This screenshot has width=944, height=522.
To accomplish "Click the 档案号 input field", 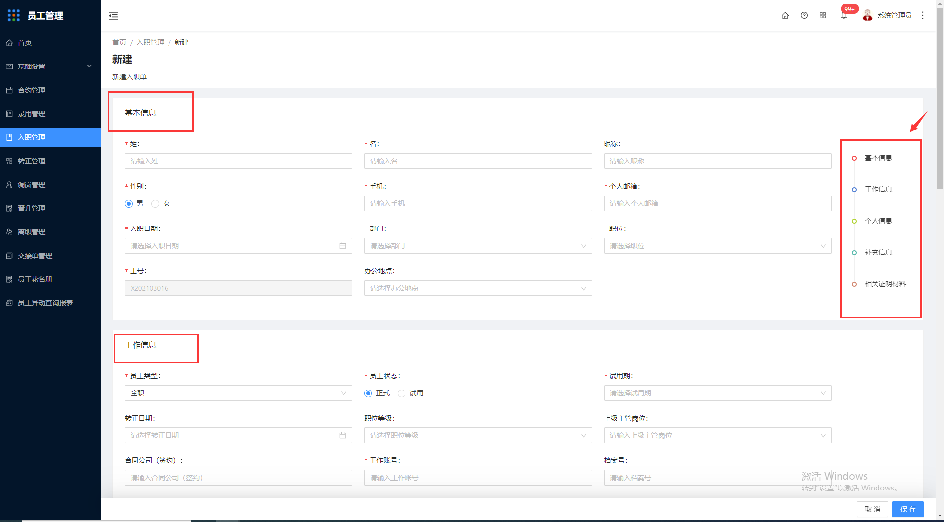I will (717, 478).
